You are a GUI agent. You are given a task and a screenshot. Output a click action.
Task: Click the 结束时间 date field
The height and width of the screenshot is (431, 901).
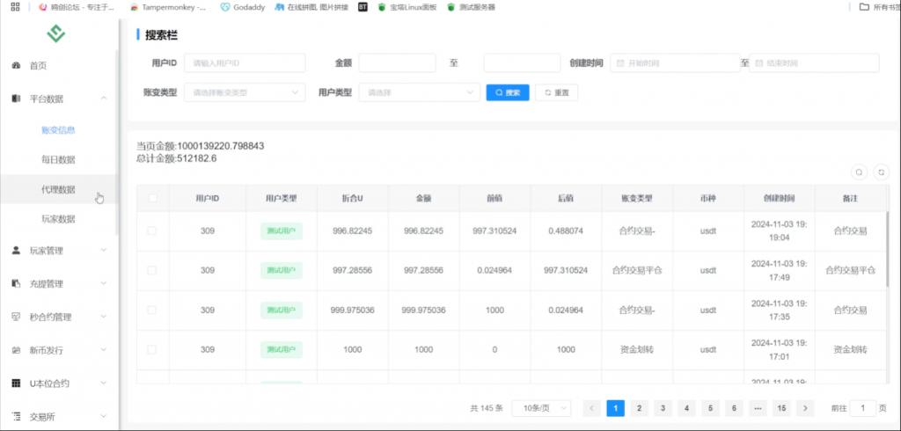click(814, 63)
